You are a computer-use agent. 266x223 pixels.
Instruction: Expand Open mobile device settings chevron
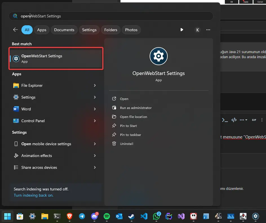(95, 144)
